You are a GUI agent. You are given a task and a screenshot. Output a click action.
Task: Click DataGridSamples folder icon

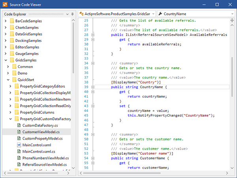12,34
